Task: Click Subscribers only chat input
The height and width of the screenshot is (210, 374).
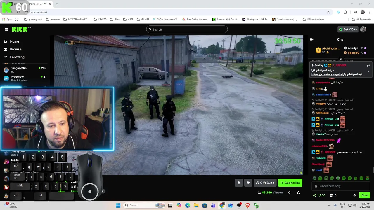Action: click(x=341, y=186)
